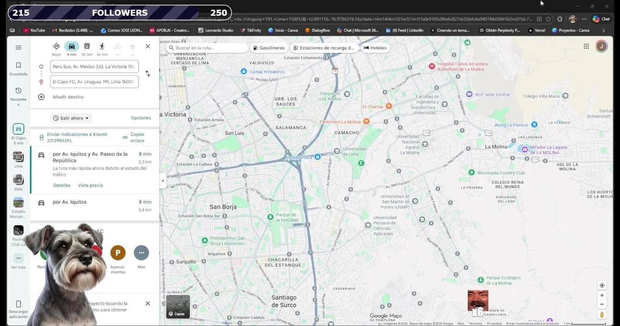The height and width of the screenshot is (326, 620).
Task: Zoom out the map with minus
Action: click(x=602, y=304)
